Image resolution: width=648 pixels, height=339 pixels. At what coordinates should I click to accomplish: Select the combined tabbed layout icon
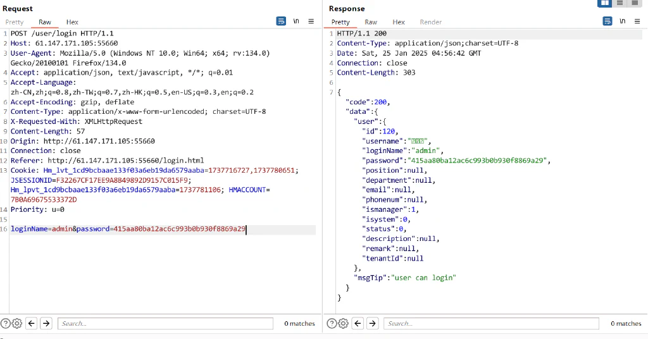pos(635,3)
